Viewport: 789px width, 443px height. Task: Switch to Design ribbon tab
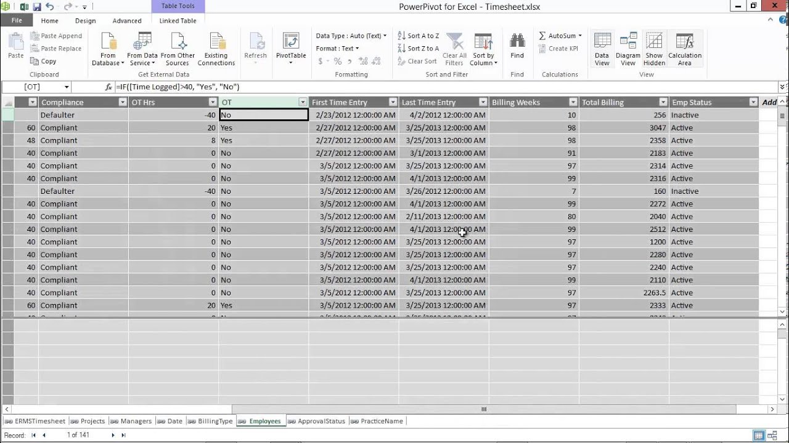pyautogui.click(x=85, y=21)
